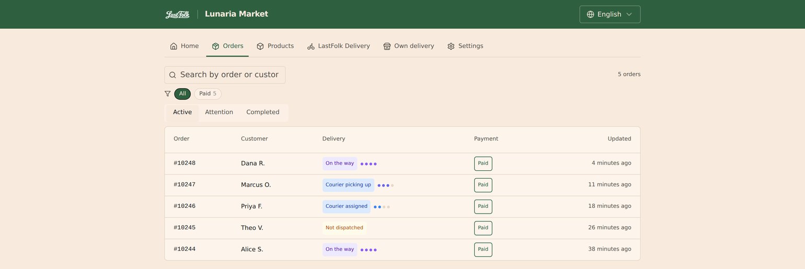This screenshot has height=269, width=805.
Task: Open order #10248
Action: pyautogui.click(x=185, y=163)
